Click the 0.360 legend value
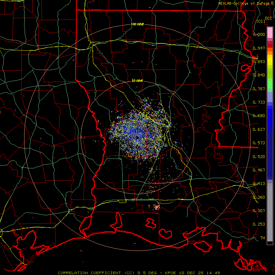Viewport: 275px width, 275px height. coord(259,197)
